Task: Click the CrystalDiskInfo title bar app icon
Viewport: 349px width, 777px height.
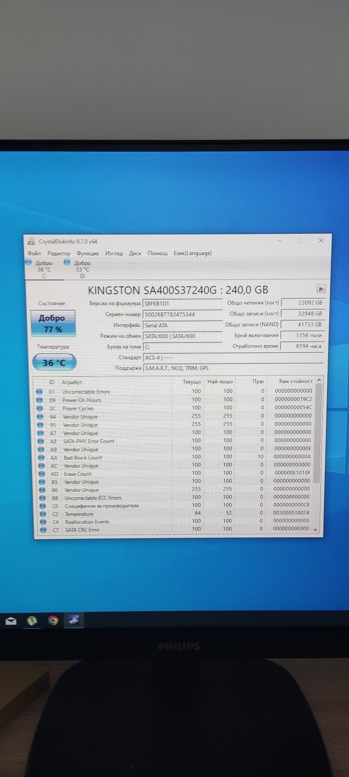Action: pos(31,242)
